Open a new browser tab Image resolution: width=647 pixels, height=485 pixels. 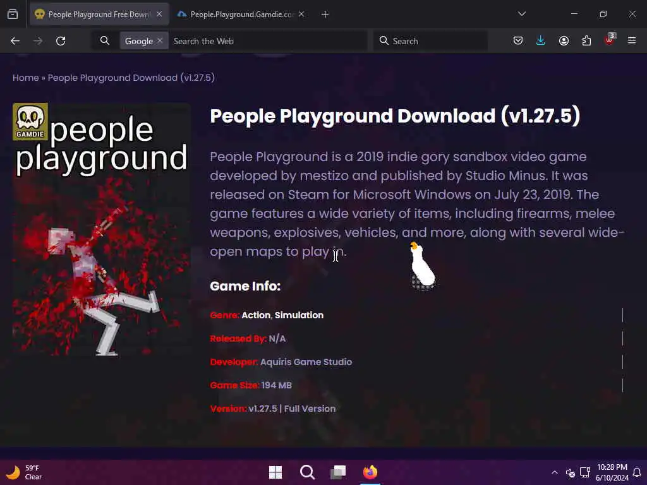click(325, 15)
